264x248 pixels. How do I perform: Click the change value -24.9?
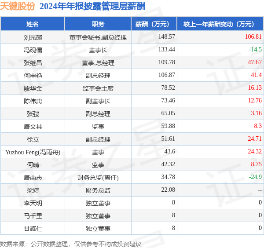pyautogui.click(x=255, y=177)
